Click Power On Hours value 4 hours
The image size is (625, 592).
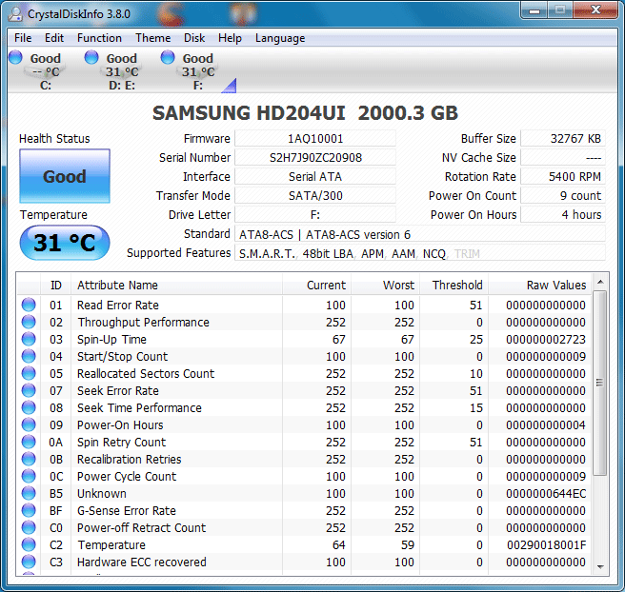click(563, 215)
